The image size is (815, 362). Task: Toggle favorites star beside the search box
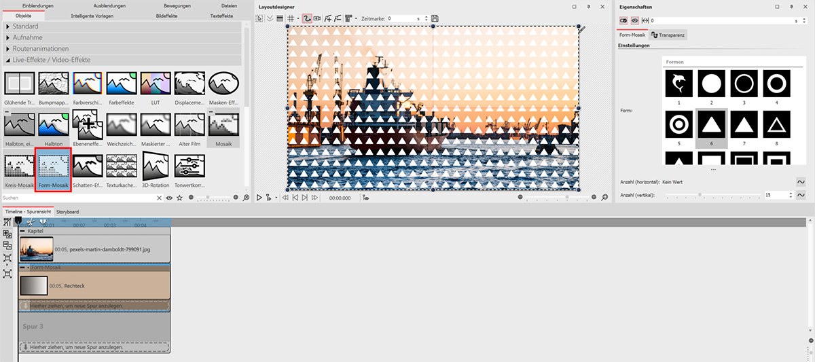tap(179, 198)
